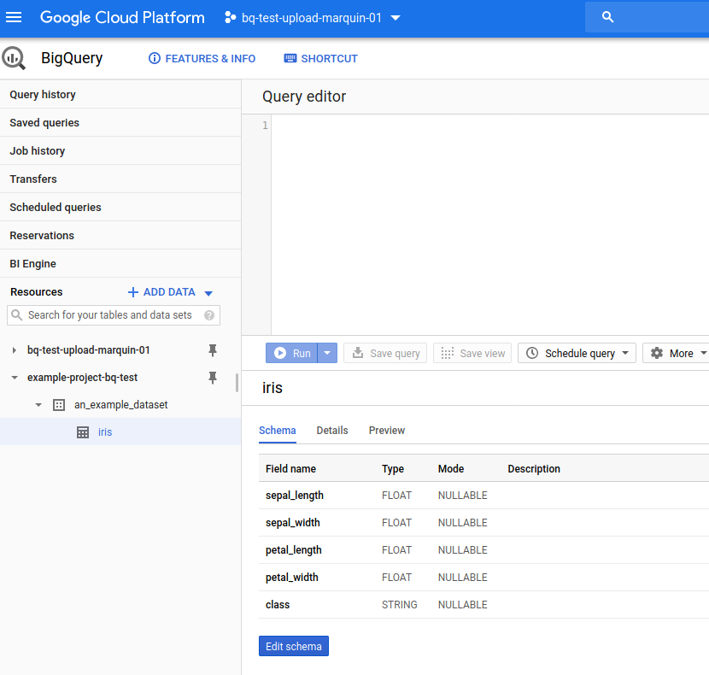This screenshot has width=709, height=675.
Task: Click the resources panel vertical scrollbar
Action: (237, 382)
